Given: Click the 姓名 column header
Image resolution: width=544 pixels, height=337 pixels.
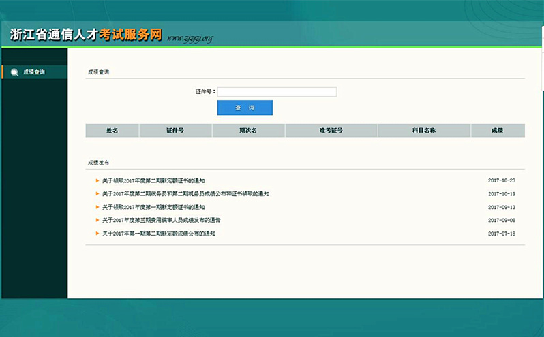Looking at the screenshot, I should 112,130.
